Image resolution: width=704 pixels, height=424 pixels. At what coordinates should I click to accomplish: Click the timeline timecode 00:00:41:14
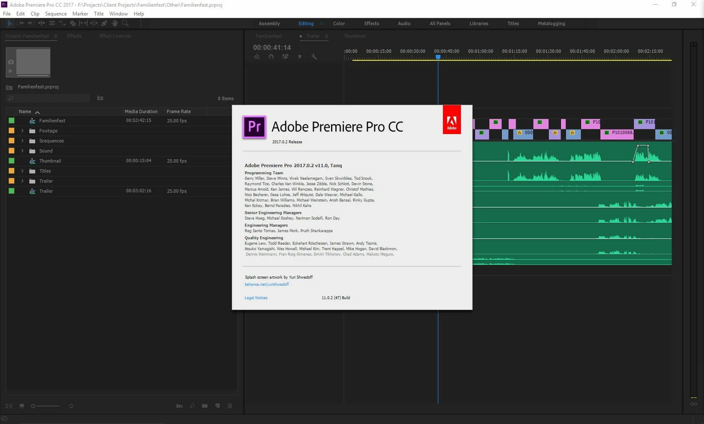tap(272, 47)
